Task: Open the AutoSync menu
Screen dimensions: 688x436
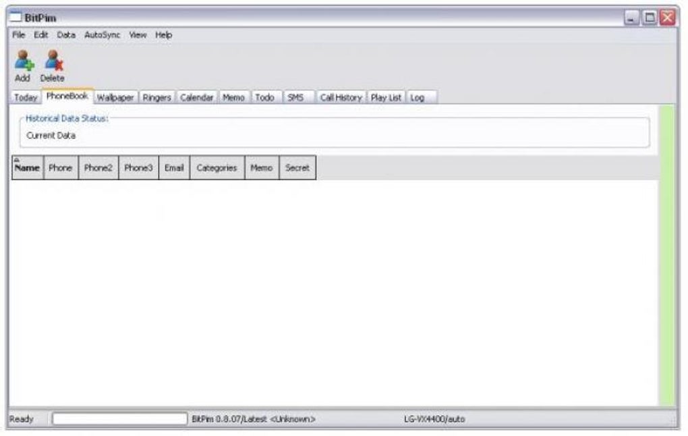Action: coord(103,34)
